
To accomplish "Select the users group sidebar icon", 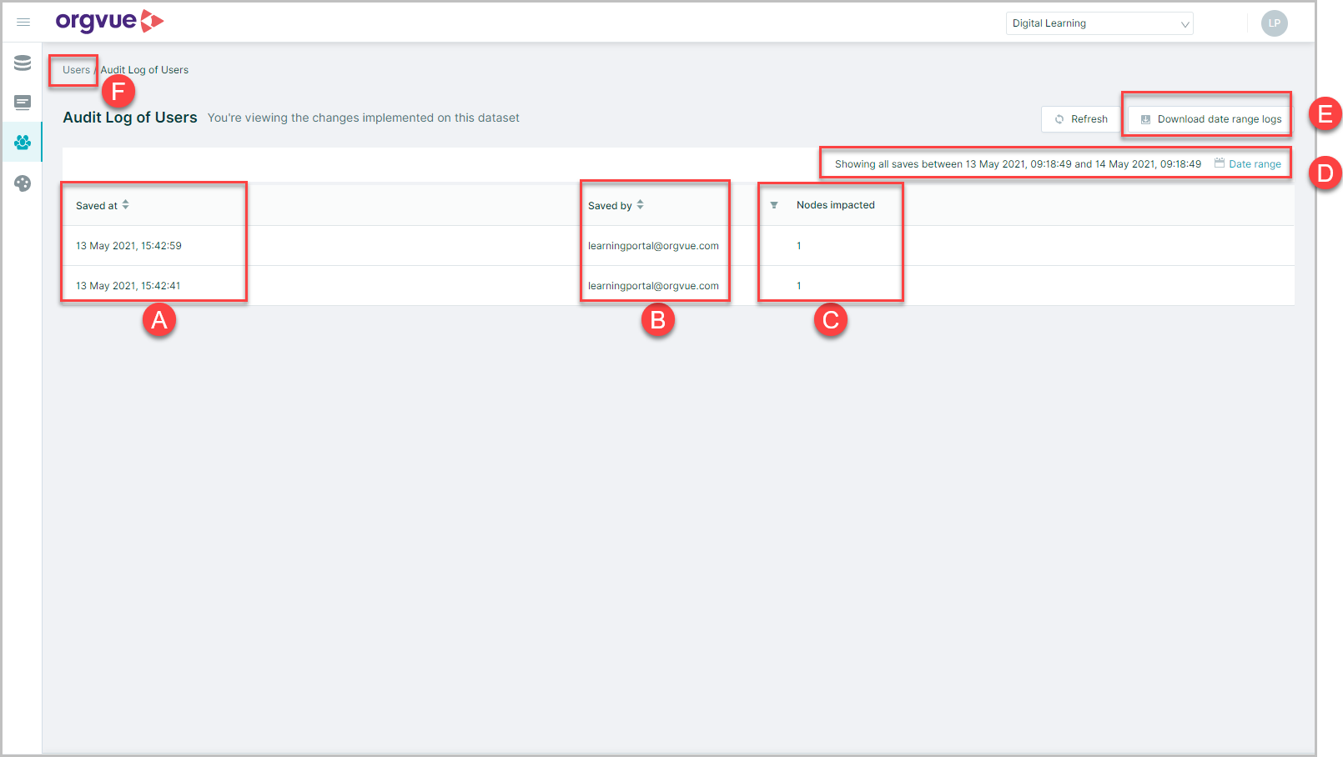I will click(23, 143).
